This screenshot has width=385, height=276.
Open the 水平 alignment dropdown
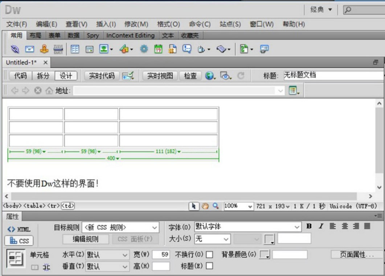click(x=107, y=255)
